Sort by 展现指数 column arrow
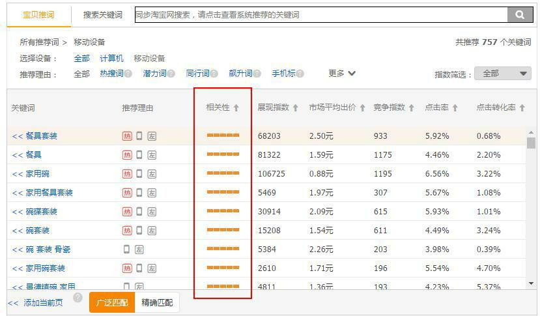 click(x=295, y=108)
